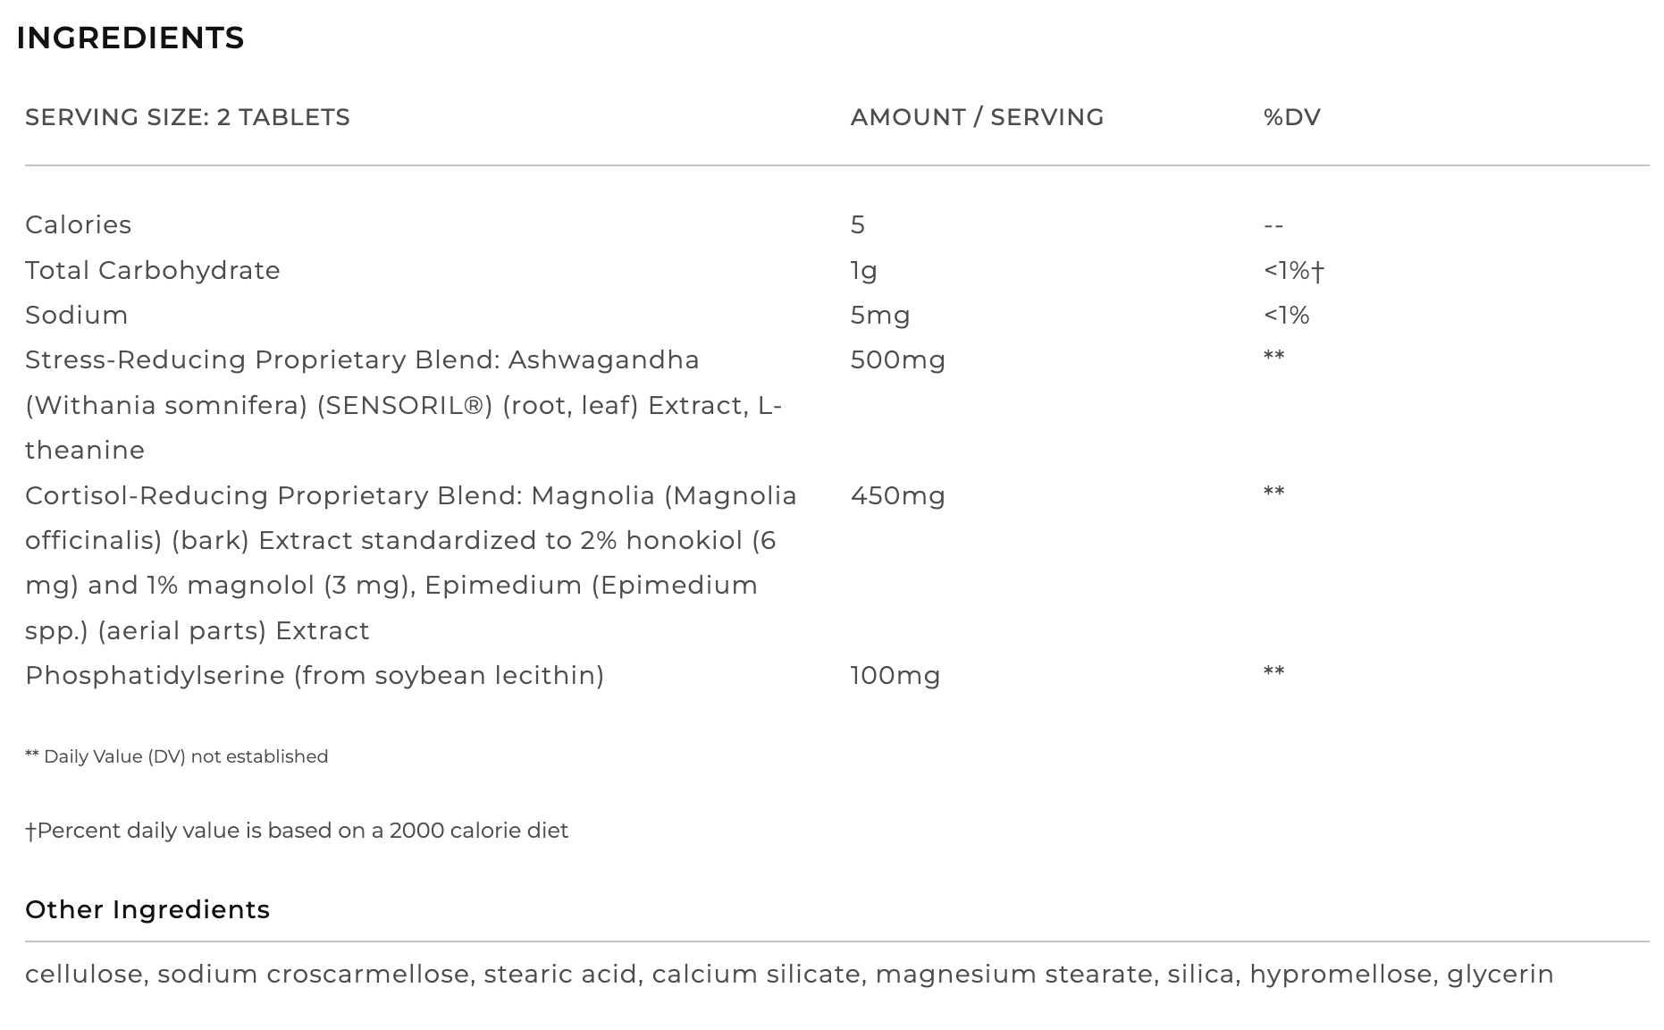Click the Total Carbohydrate label
The image size is (1664, 1030).
[x=153, y=270]
